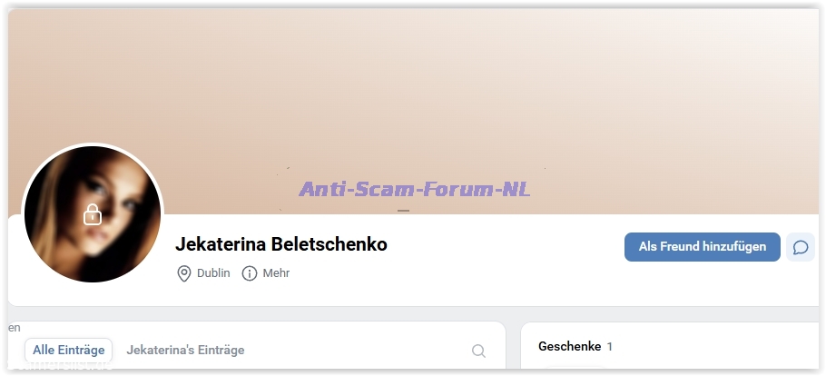Open the partially visible gift thumbnail under Geschenke
The width and height of the screenshot is (826, 376).
pyautogui.click(x=575, y=367)
